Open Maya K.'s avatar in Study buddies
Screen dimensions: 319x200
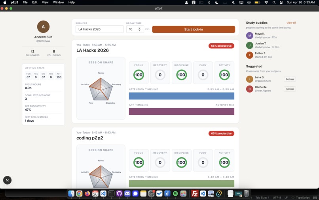(249, 35)
